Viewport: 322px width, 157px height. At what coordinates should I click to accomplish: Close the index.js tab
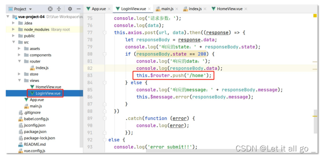[x=205, y=9]
